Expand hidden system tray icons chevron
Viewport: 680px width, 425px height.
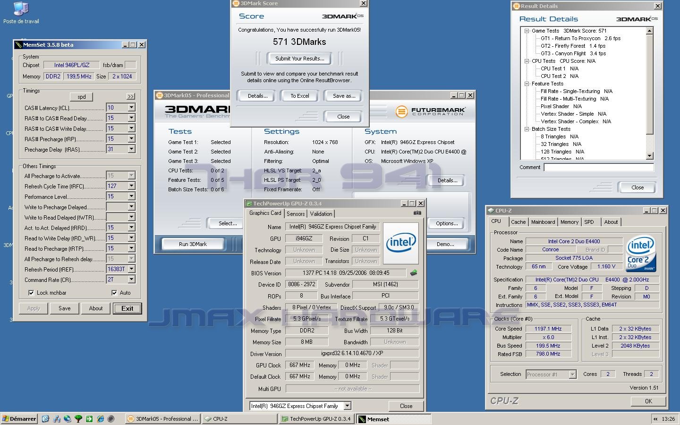(x=655, y=419)
